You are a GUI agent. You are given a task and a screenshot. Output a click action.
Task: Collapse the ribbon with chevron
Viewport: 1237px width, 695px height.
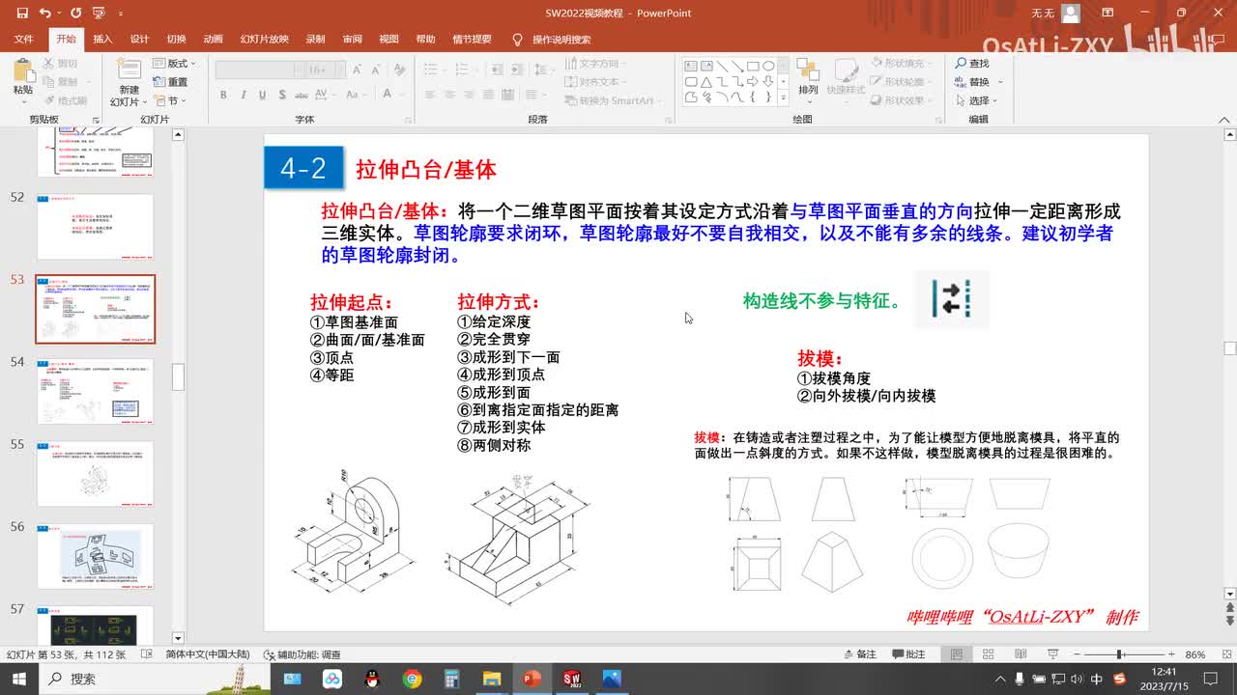1223,120
